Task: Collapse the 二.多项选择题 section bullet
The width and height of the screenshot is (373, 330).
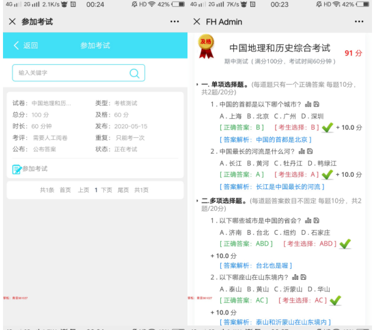Action: (197, 201)
